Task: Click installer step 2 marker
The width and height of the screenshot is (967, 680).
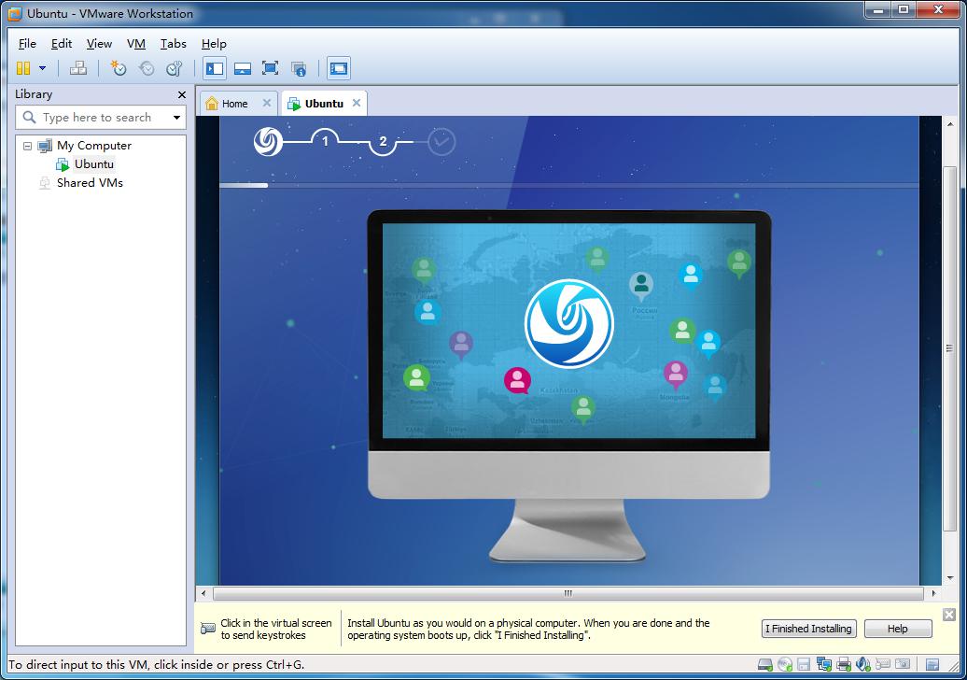Action: [383, 142]
